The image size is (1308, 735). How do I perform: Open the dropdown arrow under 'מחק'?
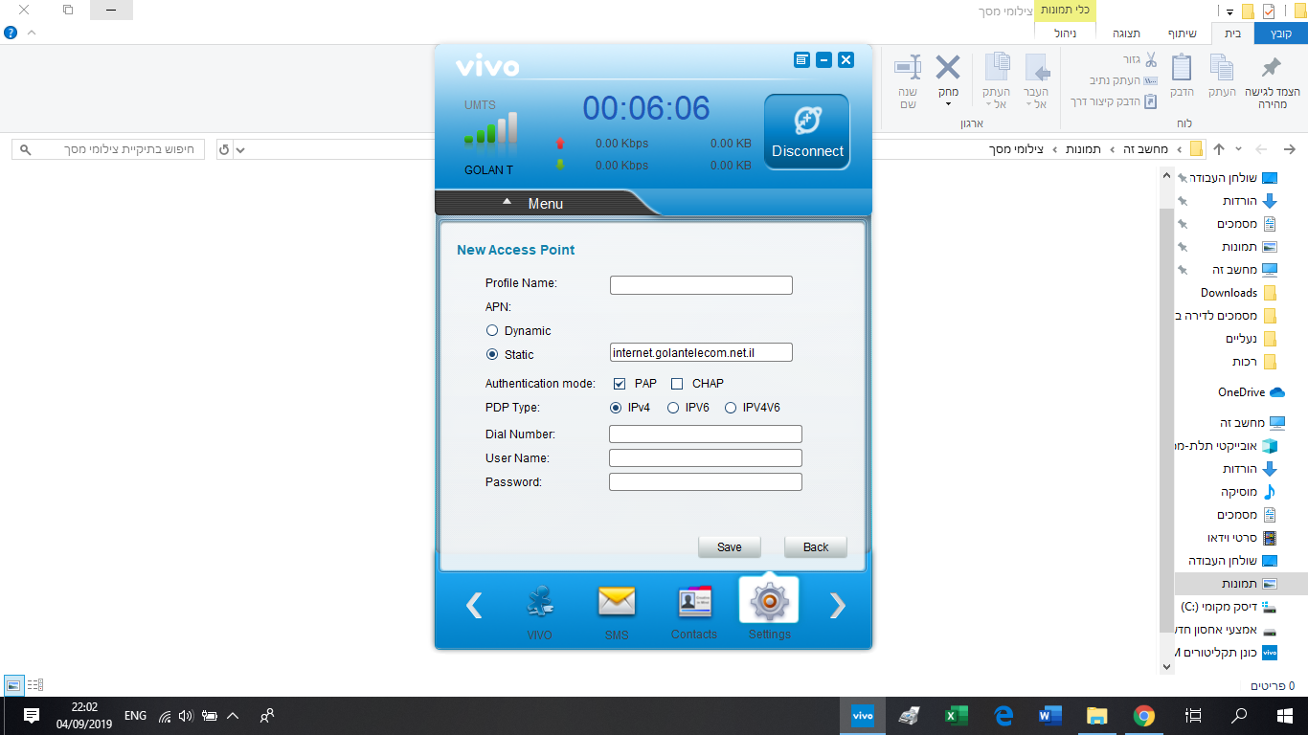[x=948, y=104]
